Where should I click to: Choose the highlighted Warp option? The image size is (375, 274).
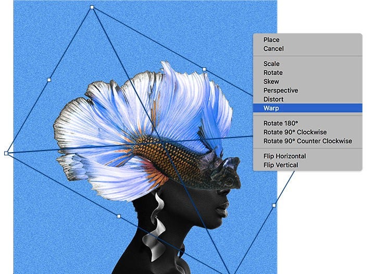coord(308,108)
